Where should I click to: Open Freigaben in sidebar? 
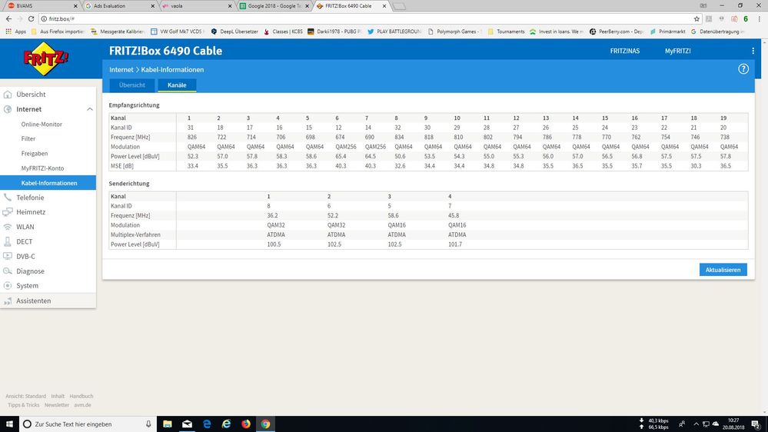click(x=35, y=154)
